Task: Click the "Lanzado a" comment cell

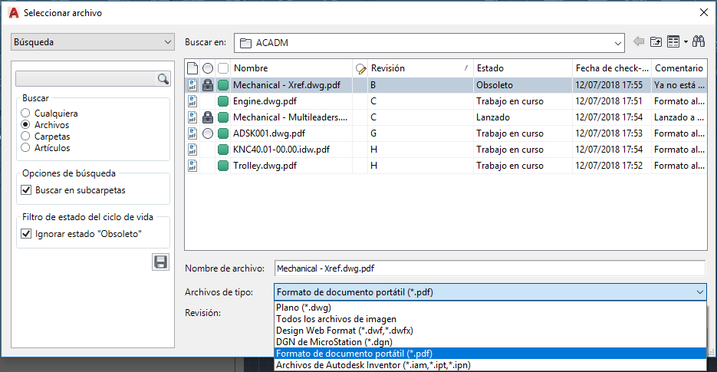Action: click(x=679, y=117)
